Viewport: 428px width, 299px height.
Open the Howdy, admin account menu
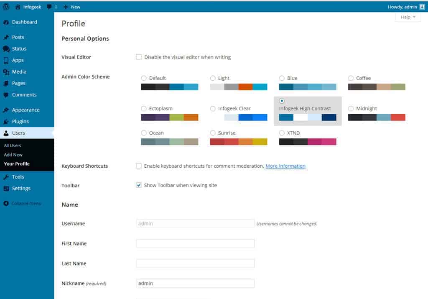pos(403,7)
